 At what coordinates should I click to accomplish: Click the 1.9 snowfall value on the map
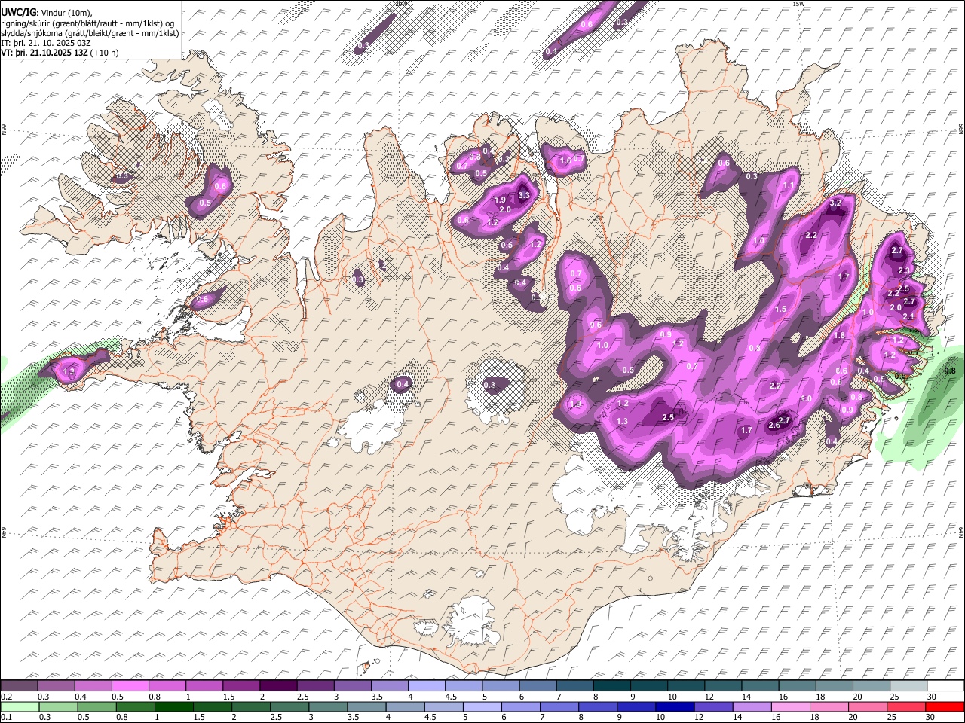point(499,200)
